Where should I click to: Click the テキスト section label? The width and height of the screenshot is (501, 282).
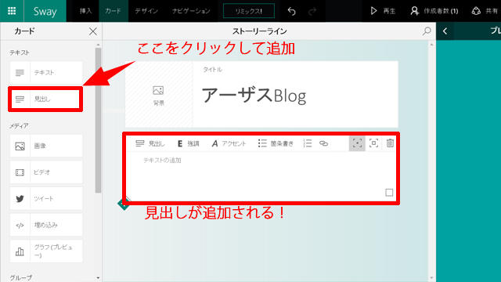[19, 52]
